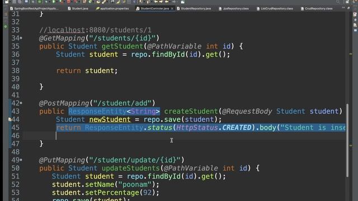Click the "Student is inse" string on line 45

pos(313,128)
